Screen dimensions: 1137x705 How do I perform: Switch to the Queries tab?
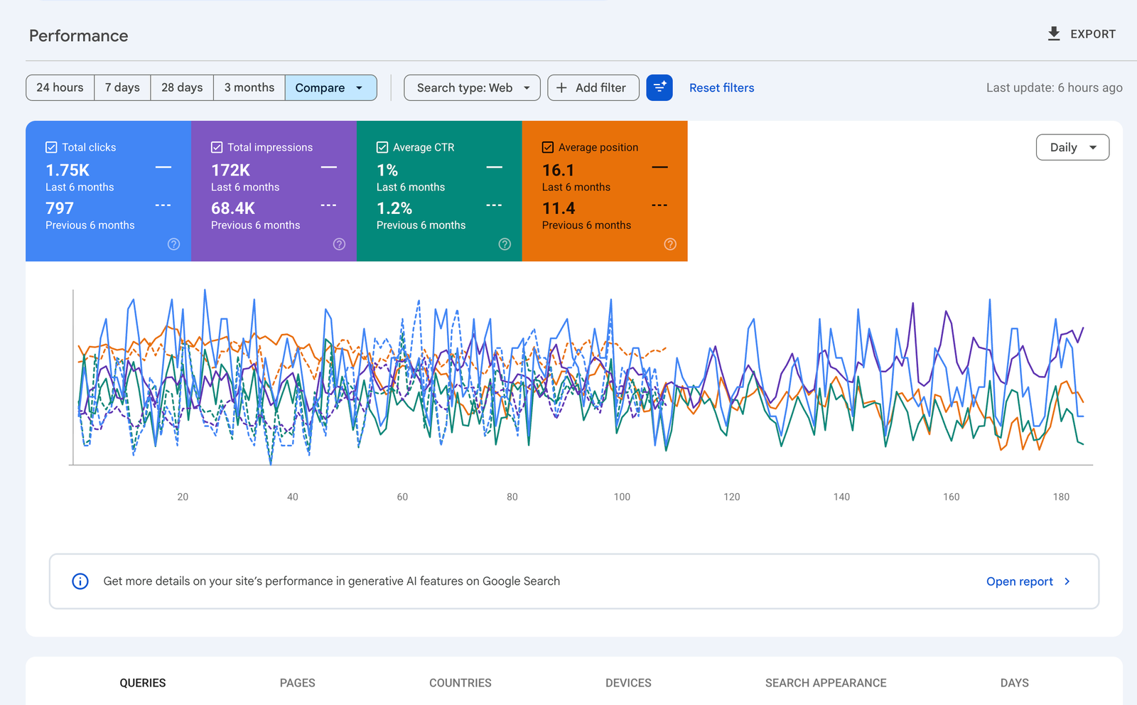[142, 683]
